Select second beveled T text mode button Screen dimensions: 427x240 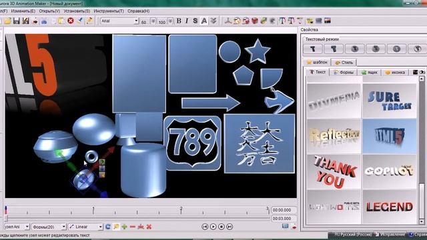[334, 49]
